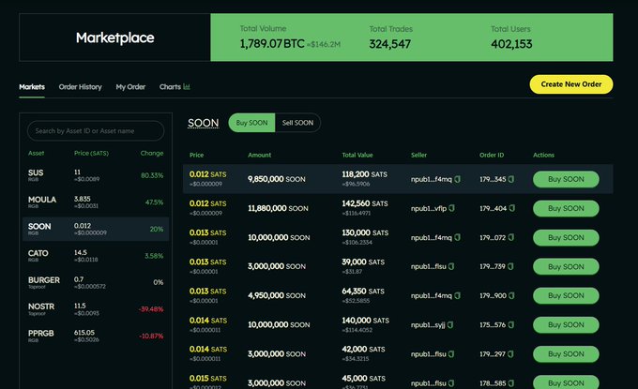Click the Price (SATS) header in asset list
Image resolution: width=638 pixels, height=389 pixels.
point(91,153)
